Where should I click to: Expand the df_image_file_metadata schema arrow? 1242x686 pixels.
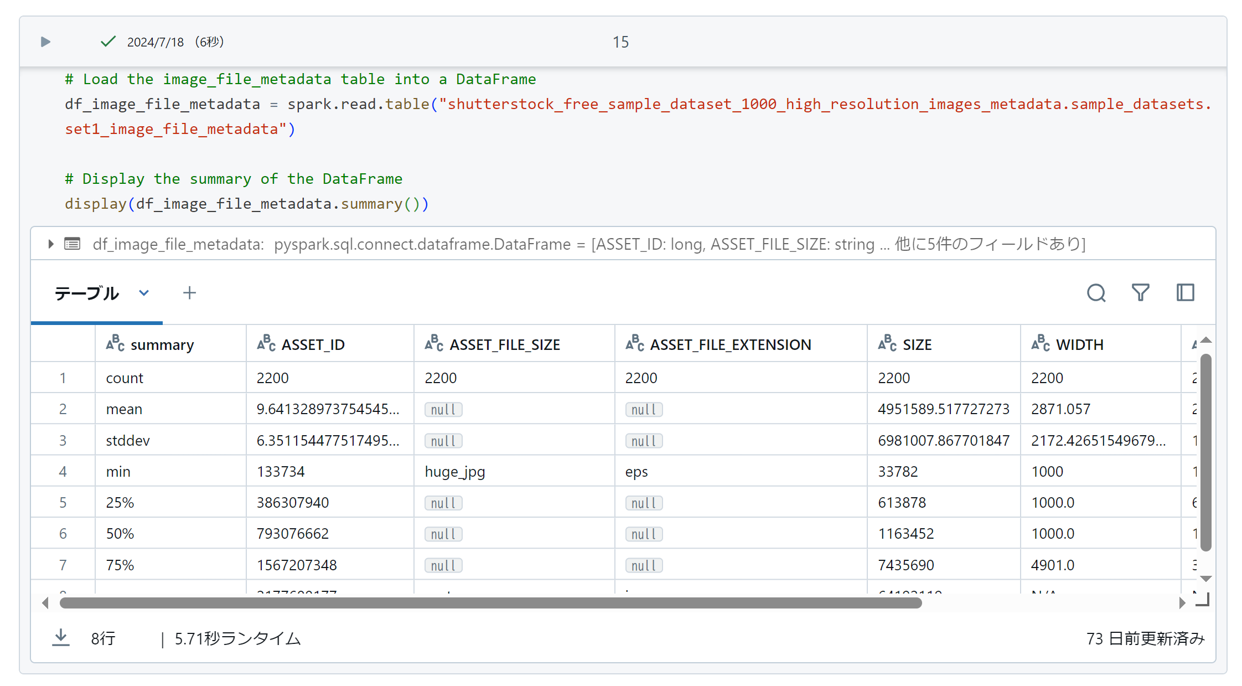51,244
